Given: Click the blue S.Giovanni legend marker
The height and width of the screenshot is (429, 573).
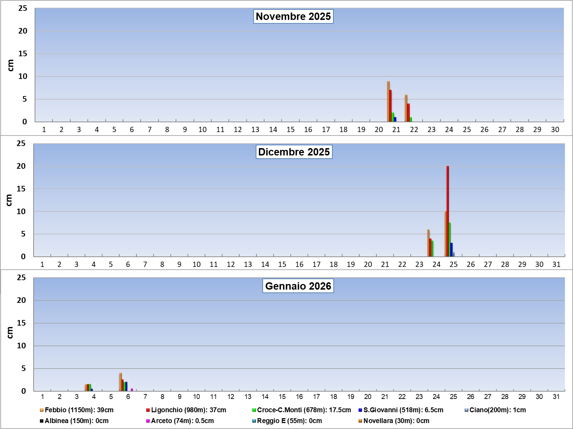Looking at the screenshot, I should coord(360,410).
